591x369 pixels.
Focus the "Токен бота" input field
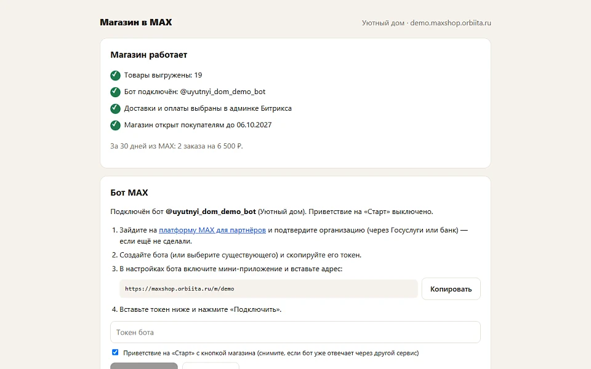click(295, 332)
